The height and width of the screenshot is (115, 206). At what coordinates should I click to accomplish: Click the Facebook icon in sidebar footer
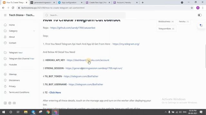pos(5,103)
